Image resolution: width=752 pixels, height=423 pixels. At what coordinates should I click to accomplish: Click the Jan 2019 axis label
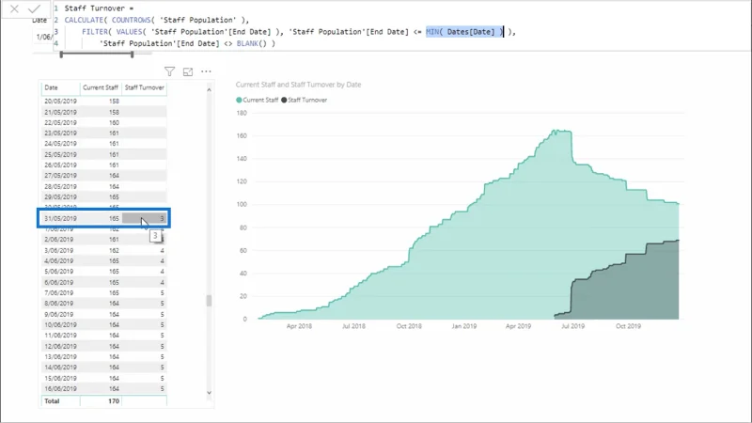point(464,326)
